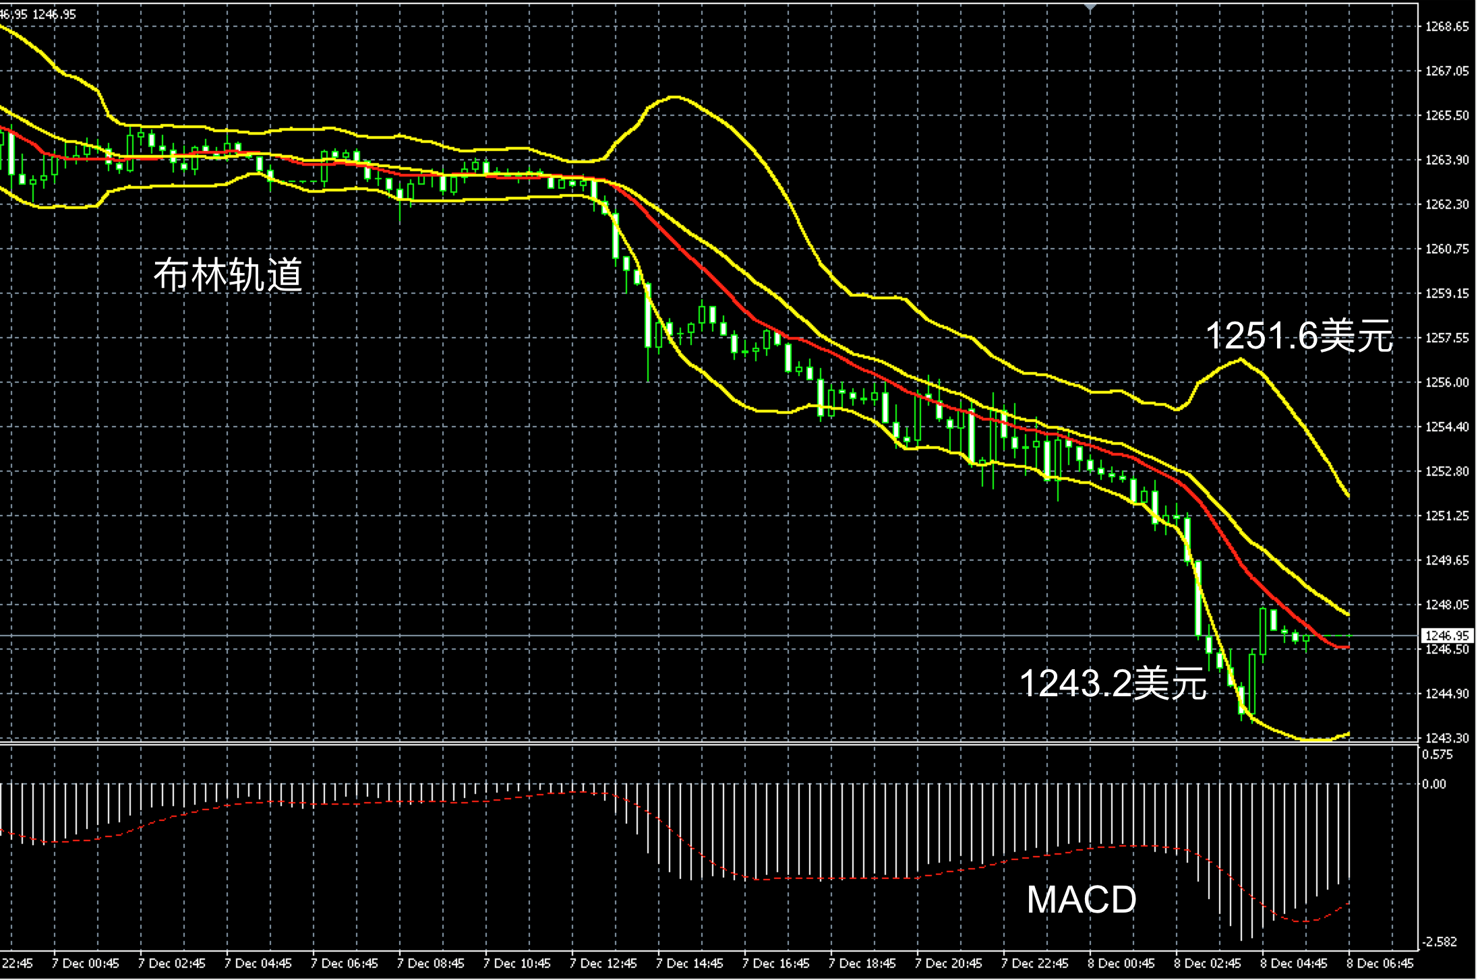
Task: Click the 7 Dec 12:45 time label
Action: [x=603, y=963]
